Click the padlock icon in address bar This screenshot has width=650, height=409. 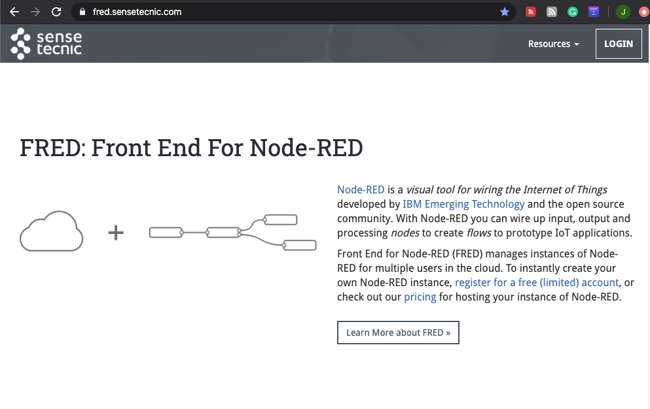click(x=82, y=12)
